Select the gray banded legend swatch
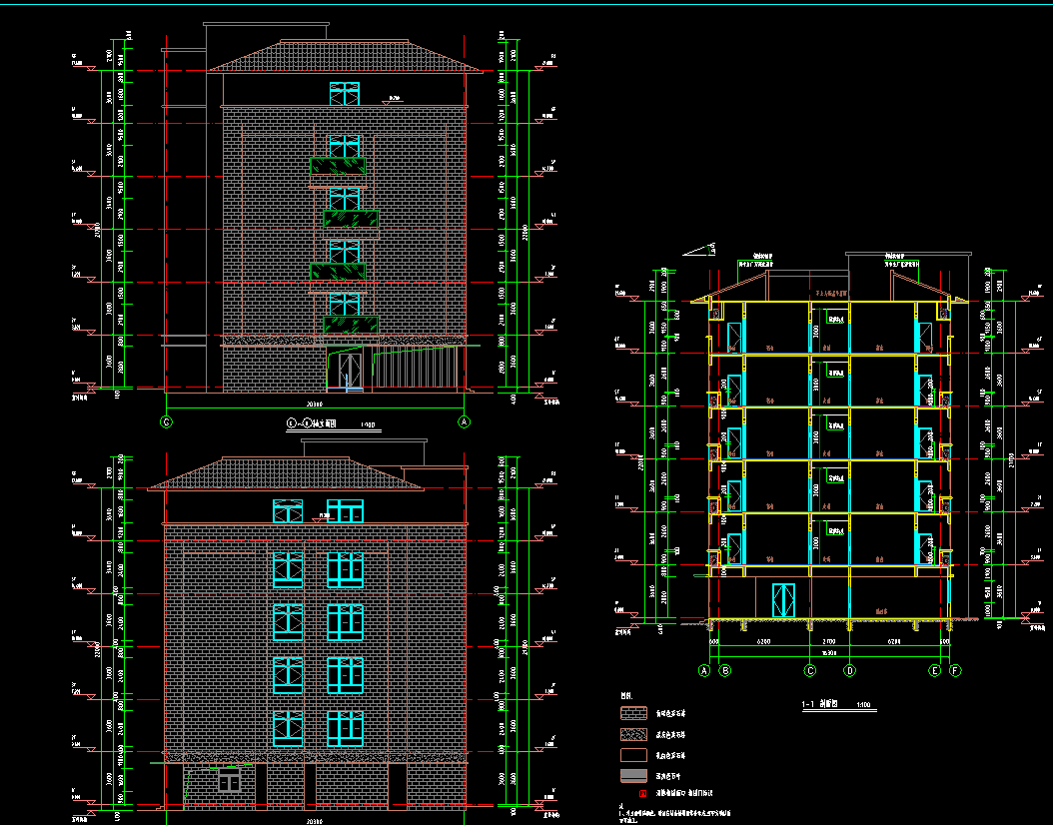This screenshot has width=1053, height=825. (634, 775)
